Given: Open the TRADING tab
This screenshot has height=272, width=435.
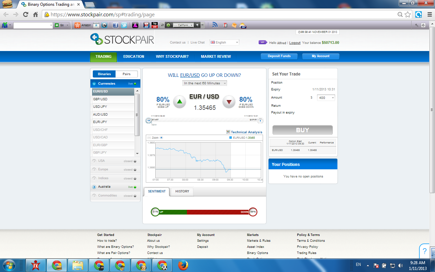Looking at the screenshot, I should coord(103,57).
